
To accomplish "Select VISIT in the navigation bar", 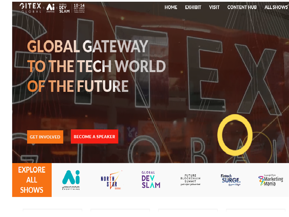I will pyautogui.click(x=214, y=7).
